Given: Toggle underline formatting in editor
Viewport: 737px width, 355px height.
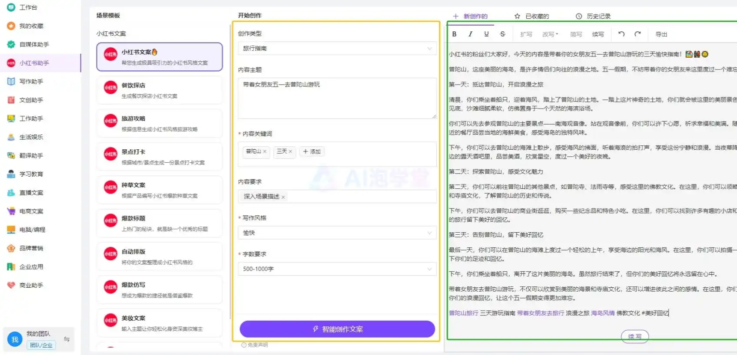Looking at the screenshot, I should pyautogui.click(x=486, y=34).
